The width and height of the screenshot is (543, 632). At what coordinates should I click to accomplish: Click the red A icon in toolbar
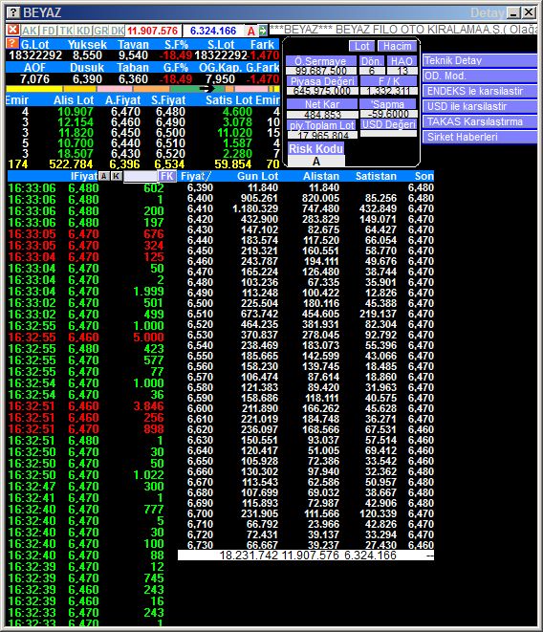(251, 31)
